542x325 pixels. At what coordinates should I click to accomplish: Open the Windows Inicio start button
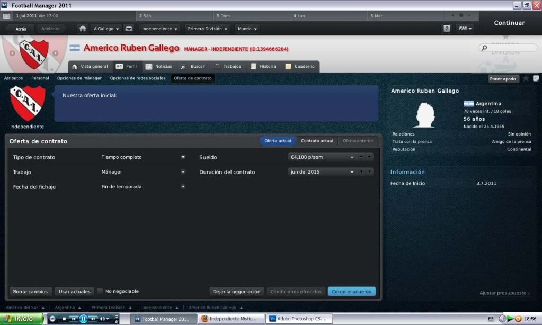coord(21,319)
